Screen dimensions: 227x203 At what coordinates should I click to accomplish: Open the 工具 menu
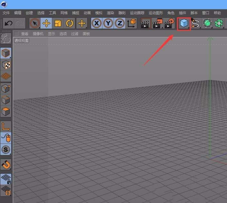(52, 13)
